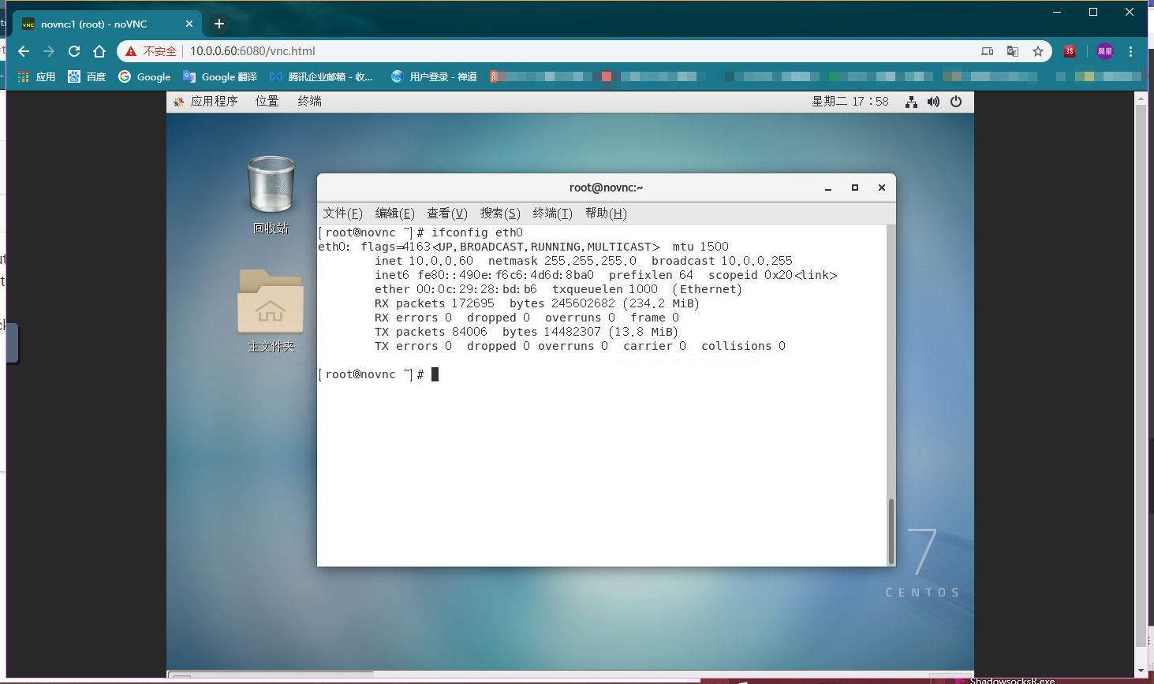Open the purple user profile avatar

pos(1105,51)
